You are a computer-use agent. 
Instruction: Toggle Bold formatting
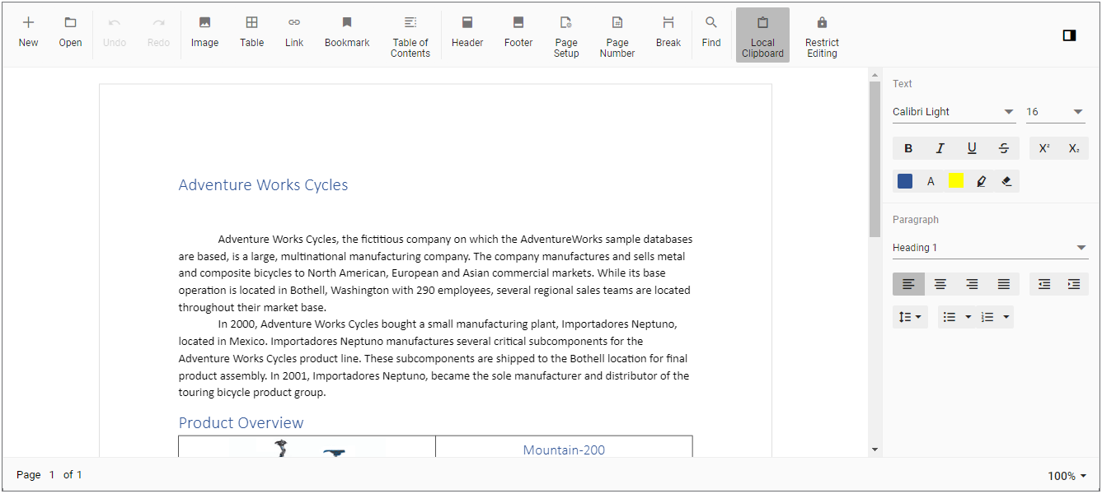click(908, 148)
